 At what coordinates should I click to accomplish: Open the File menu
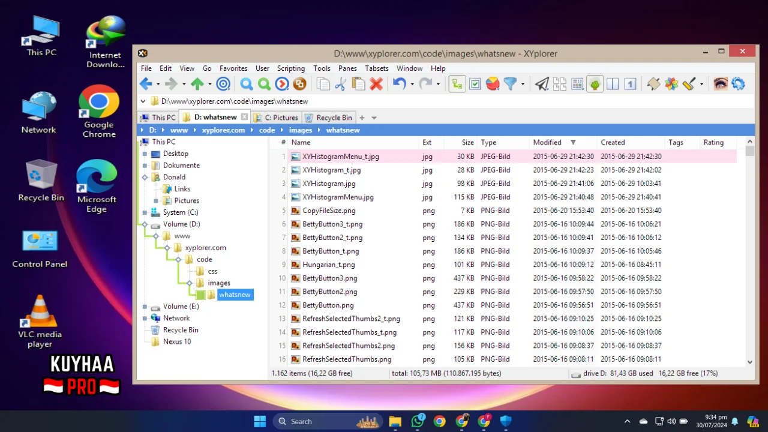click(x=146, y=68)
